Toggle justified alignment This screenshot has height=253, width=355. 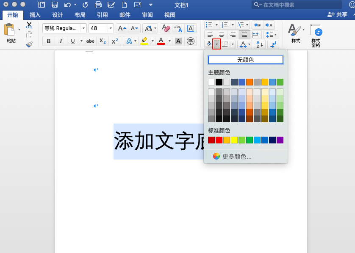pos(244,35)
